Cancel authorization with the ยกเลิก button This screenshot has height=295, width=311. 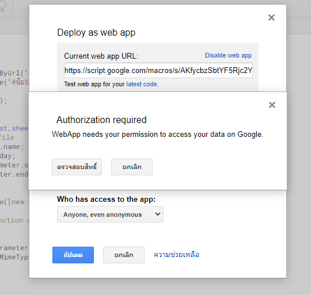tap(132, 167)
